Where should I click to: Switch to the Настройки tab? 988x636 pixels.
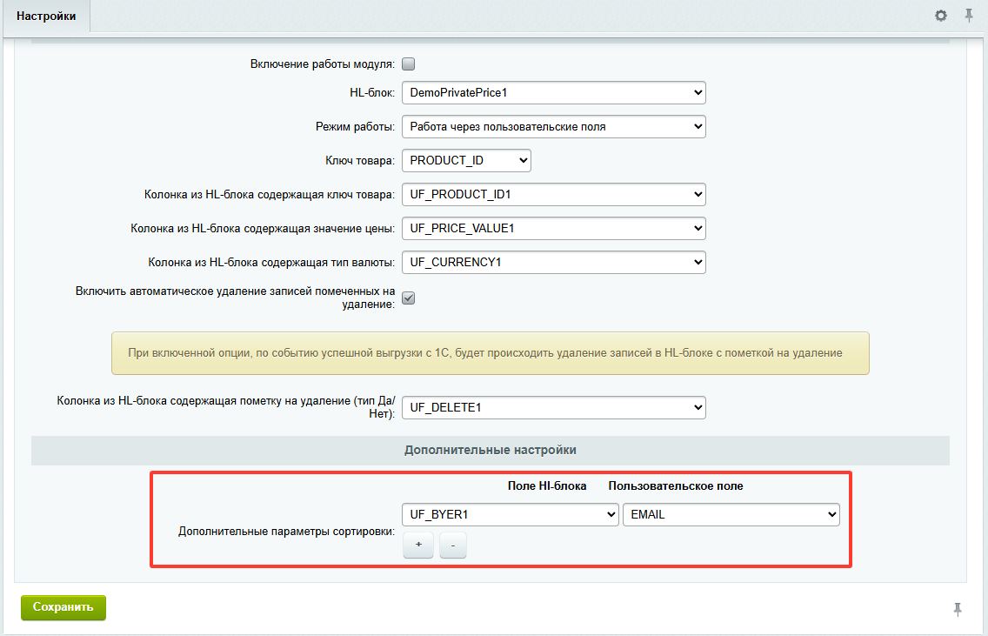tap(46, 17)
